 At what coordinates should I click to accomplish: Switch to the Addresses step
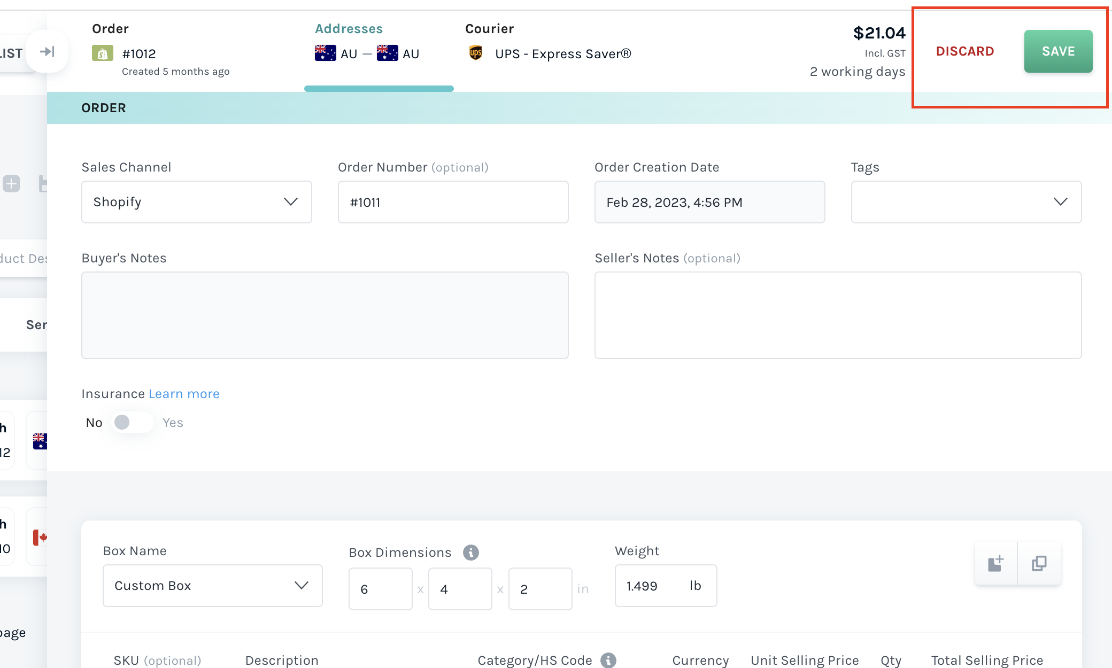click(x=349, y=28)
